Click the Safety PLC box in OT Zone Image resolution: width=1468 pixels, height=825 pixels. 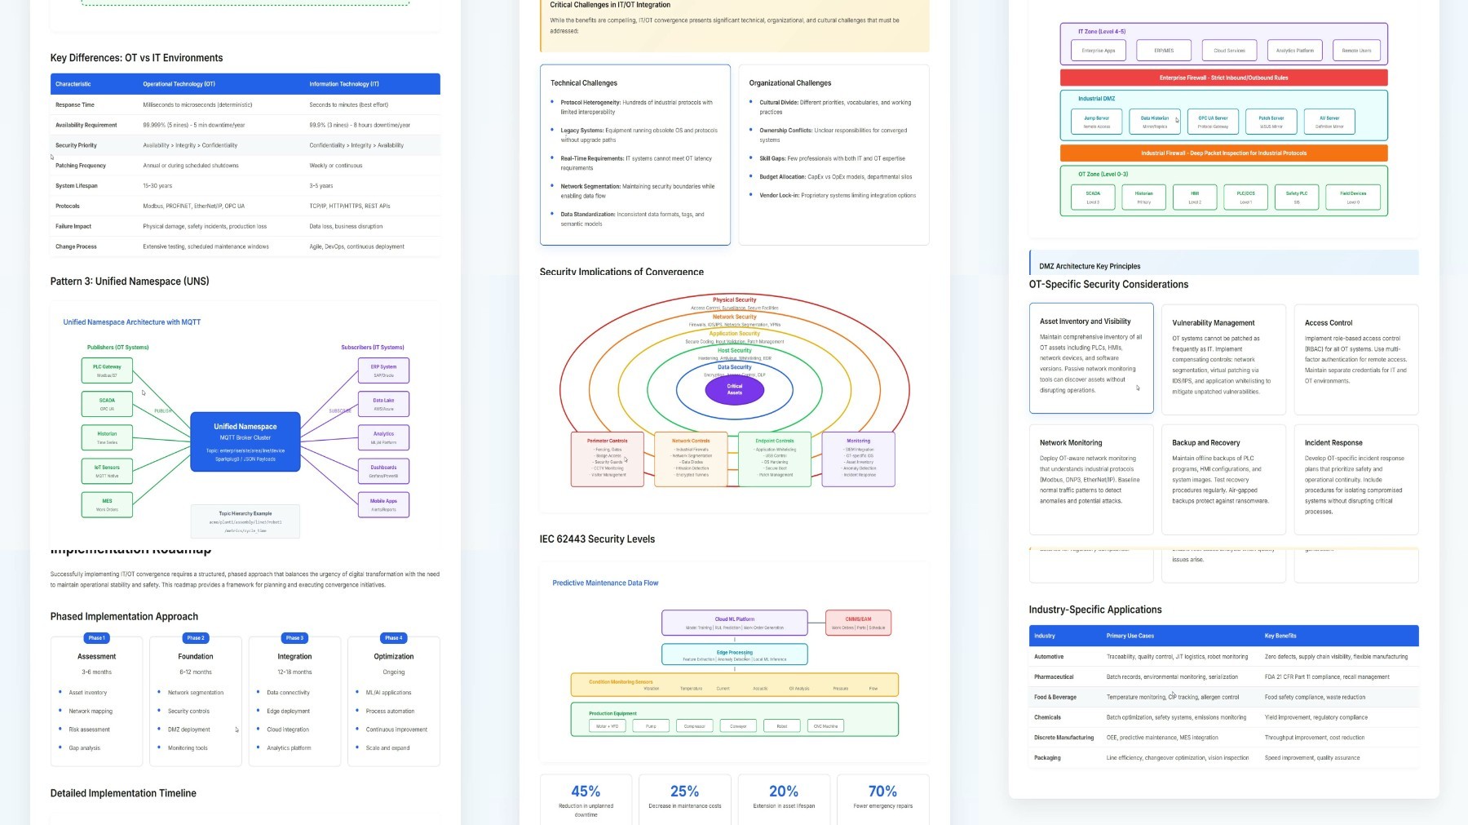(1297, 197)
